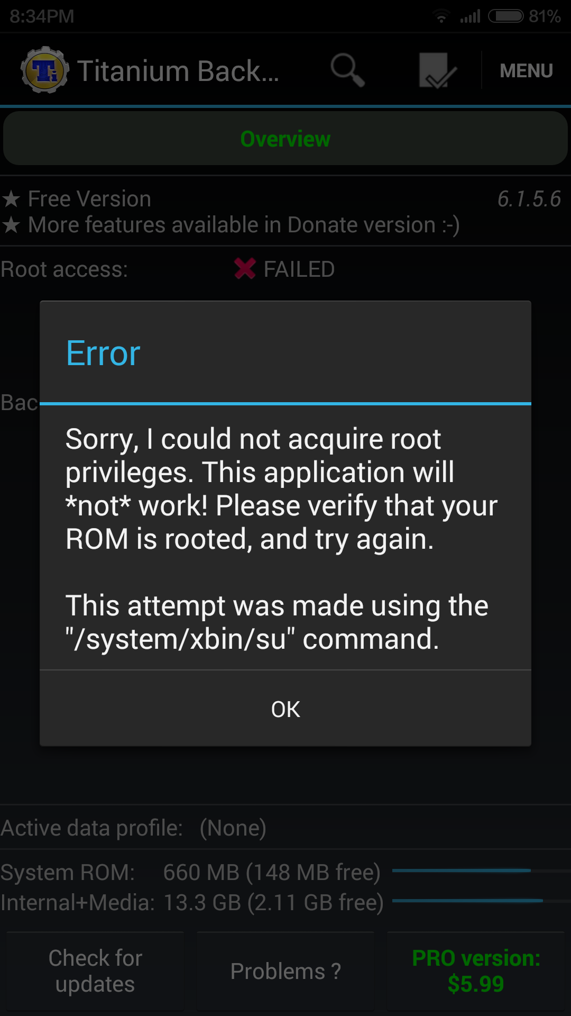Select the Active data profile row
Screen dimensions: 571x1016
285,828
